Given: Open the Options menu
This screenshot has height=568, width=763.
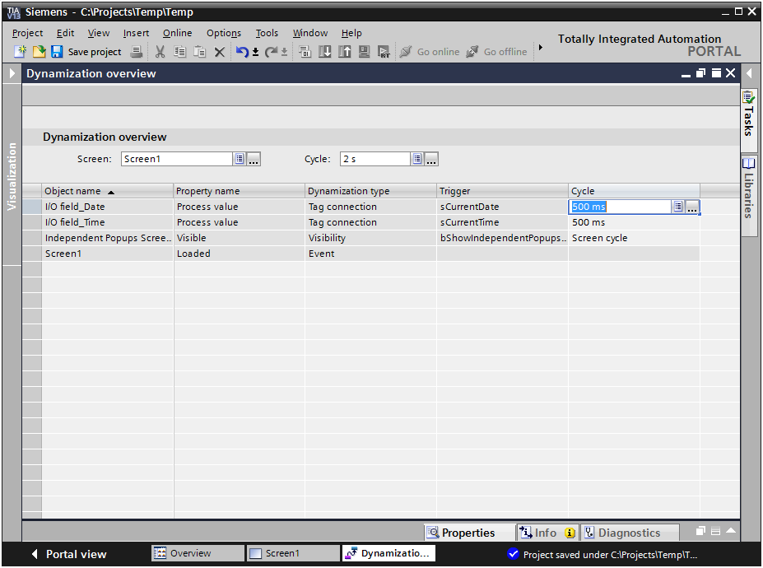Looking at the screenshot, I should (224, 33).
